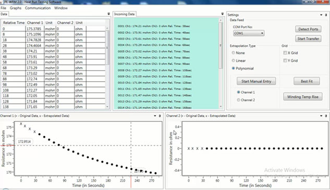Click the Incoming Data scrollbar thumb
The height and width of the screenshot is (190, 330).
[x=221, y=45]
